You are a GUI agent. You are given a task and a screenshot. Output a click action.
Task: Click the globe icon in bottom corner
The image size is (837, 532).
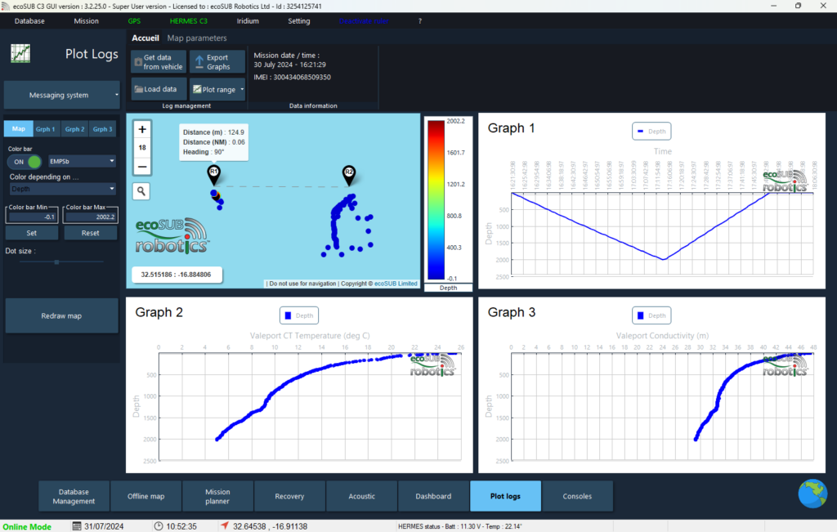point(812,494)
